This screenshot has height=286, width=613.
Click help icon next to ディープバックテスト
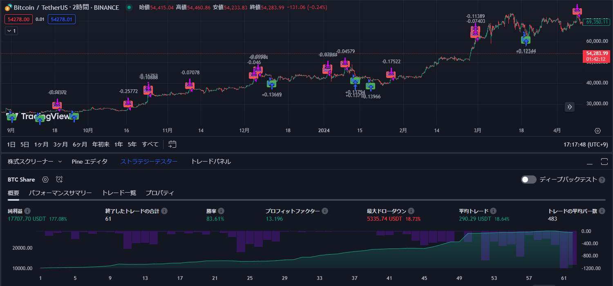point(602,180)
